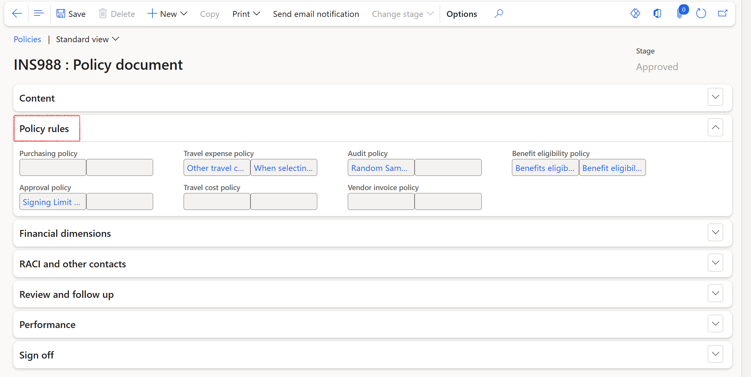Image resolution: width=751 pixels, height=377 pixels.
Task: Click second Approval policy empty field
Action: 120,201
